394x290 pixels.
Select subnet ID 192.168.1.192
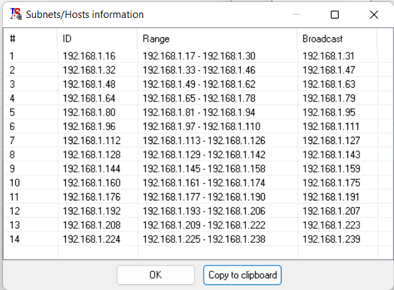click(x=92, y=211)
